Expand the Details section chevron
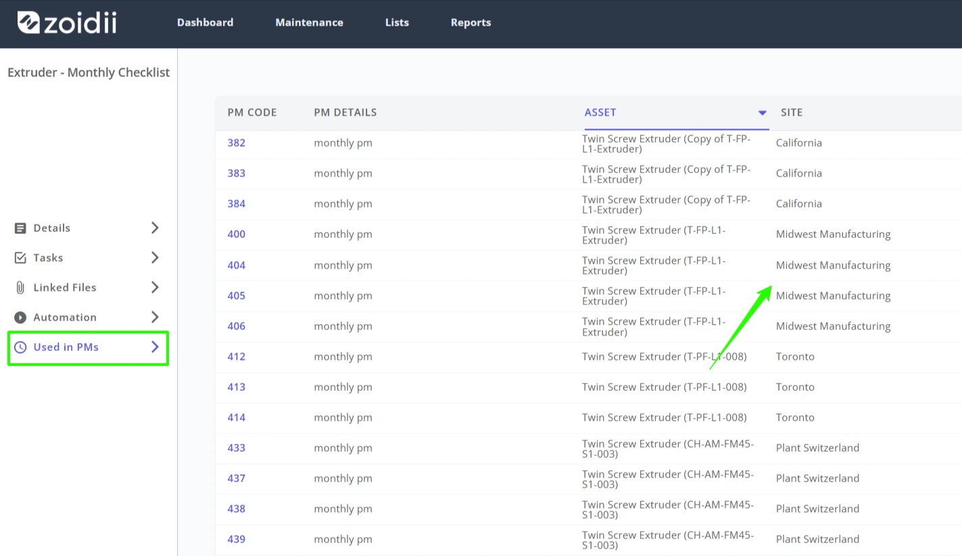Image resolution: width=962 pixels, height=556 pixels. click(x=155, y=228)
